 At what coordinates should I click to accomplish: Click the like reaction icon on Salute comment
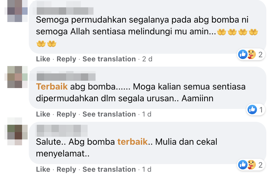click(243, 165)
